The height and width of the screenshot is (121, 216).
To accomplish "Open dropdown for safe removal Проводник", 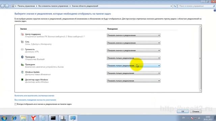I will click(134, 66).
